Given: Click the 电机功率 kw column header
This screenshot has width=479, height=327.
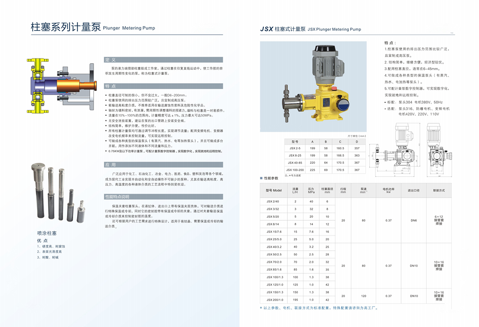Looking at the screenshot, I should point(388,191).
